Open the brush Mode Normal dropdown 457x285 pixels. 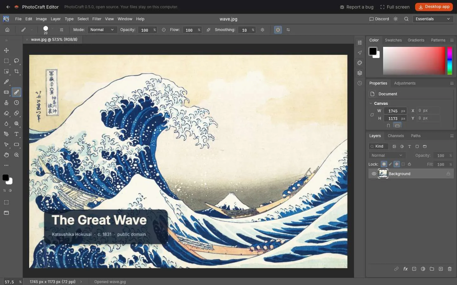102,30
